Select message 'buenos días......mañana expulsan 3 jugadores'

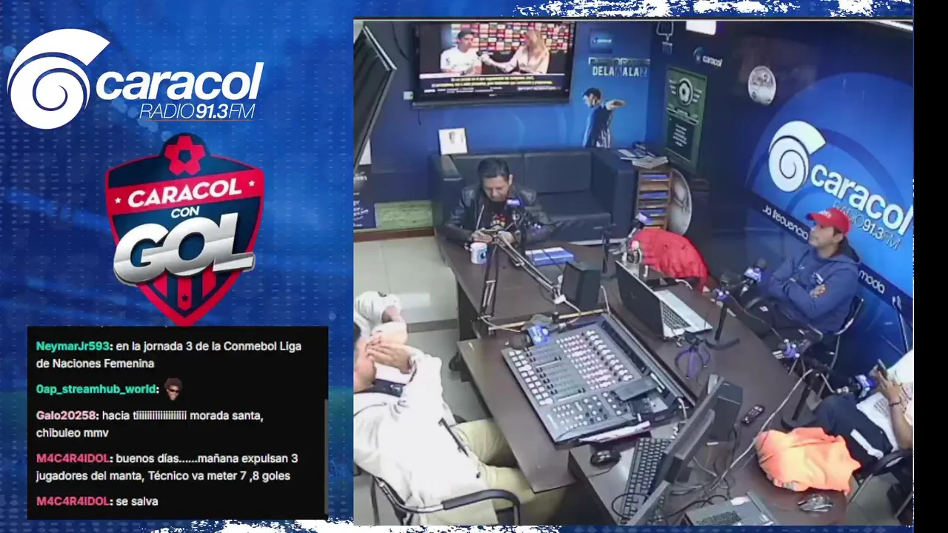click(167, 467)
